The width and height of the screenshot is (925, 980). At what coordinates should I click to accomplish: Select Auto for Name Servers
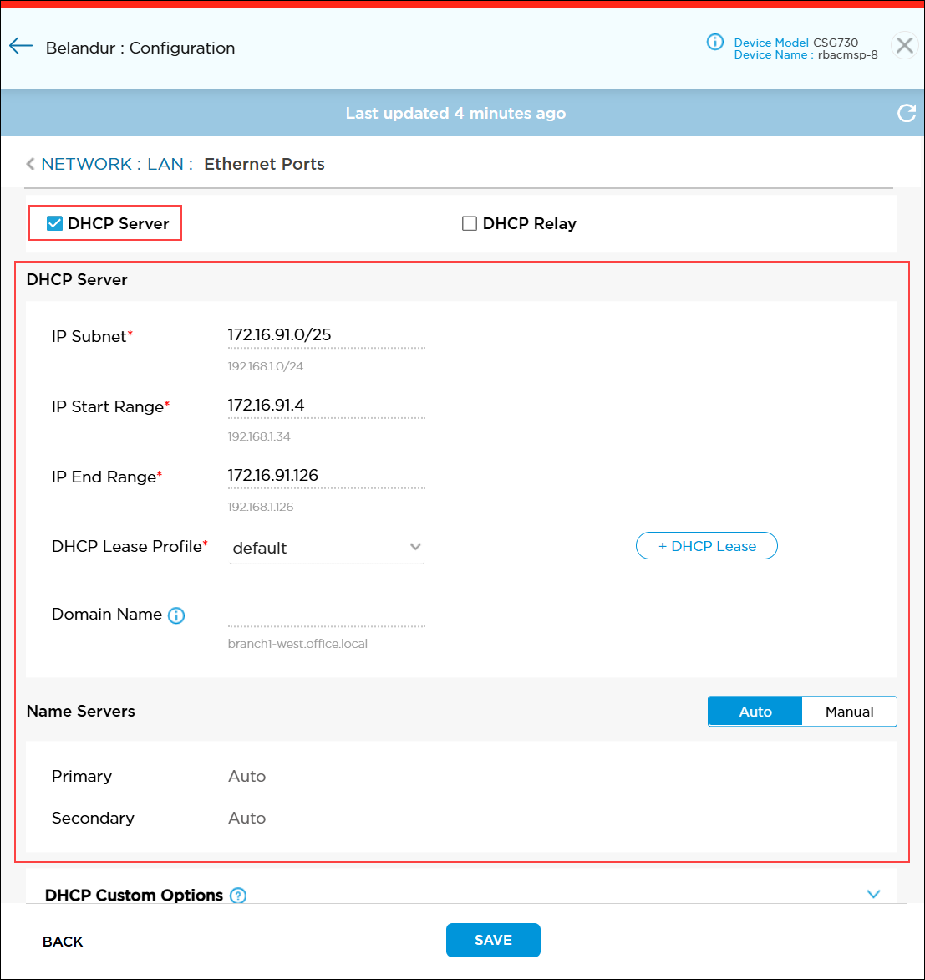[755, 712]
